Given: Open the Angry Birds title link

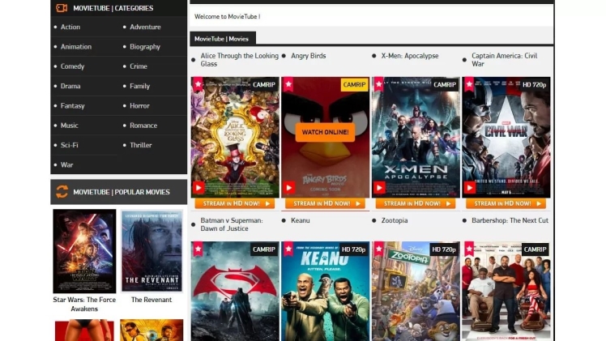Looking at the screenshot, I should (x=309, y=56).
